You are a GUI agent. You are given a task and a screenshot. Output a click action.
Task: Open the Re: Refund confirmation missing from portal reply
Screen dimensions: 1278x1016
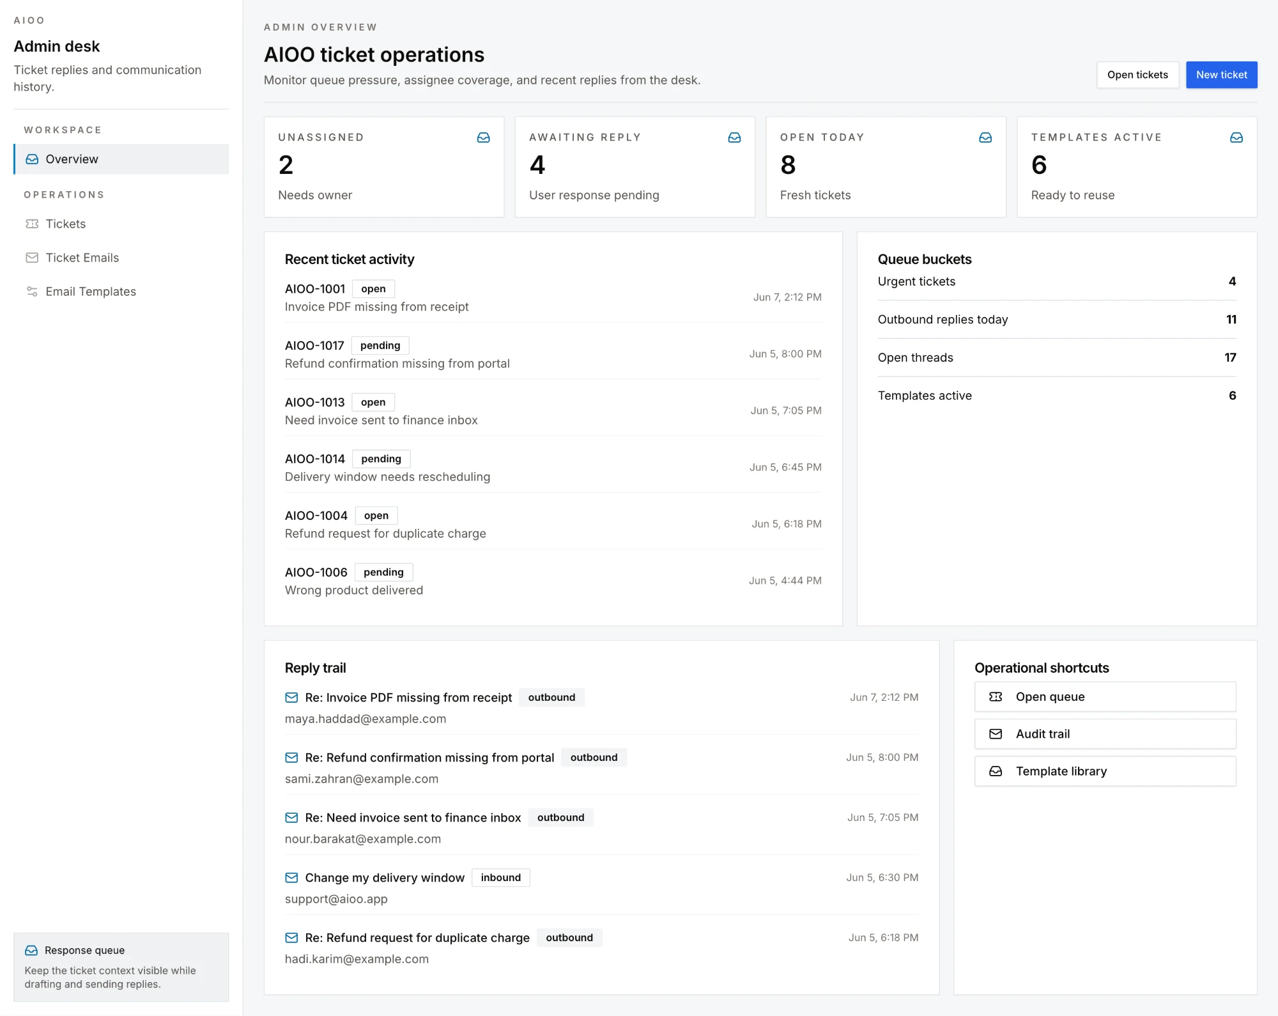tap(430, 758)
